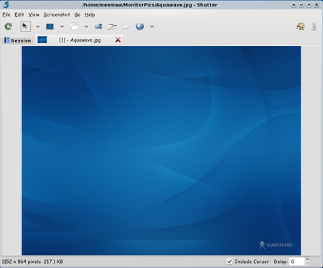Open the Screenshot menu
This screenshot has width=323, height=268.
[57, 14]
